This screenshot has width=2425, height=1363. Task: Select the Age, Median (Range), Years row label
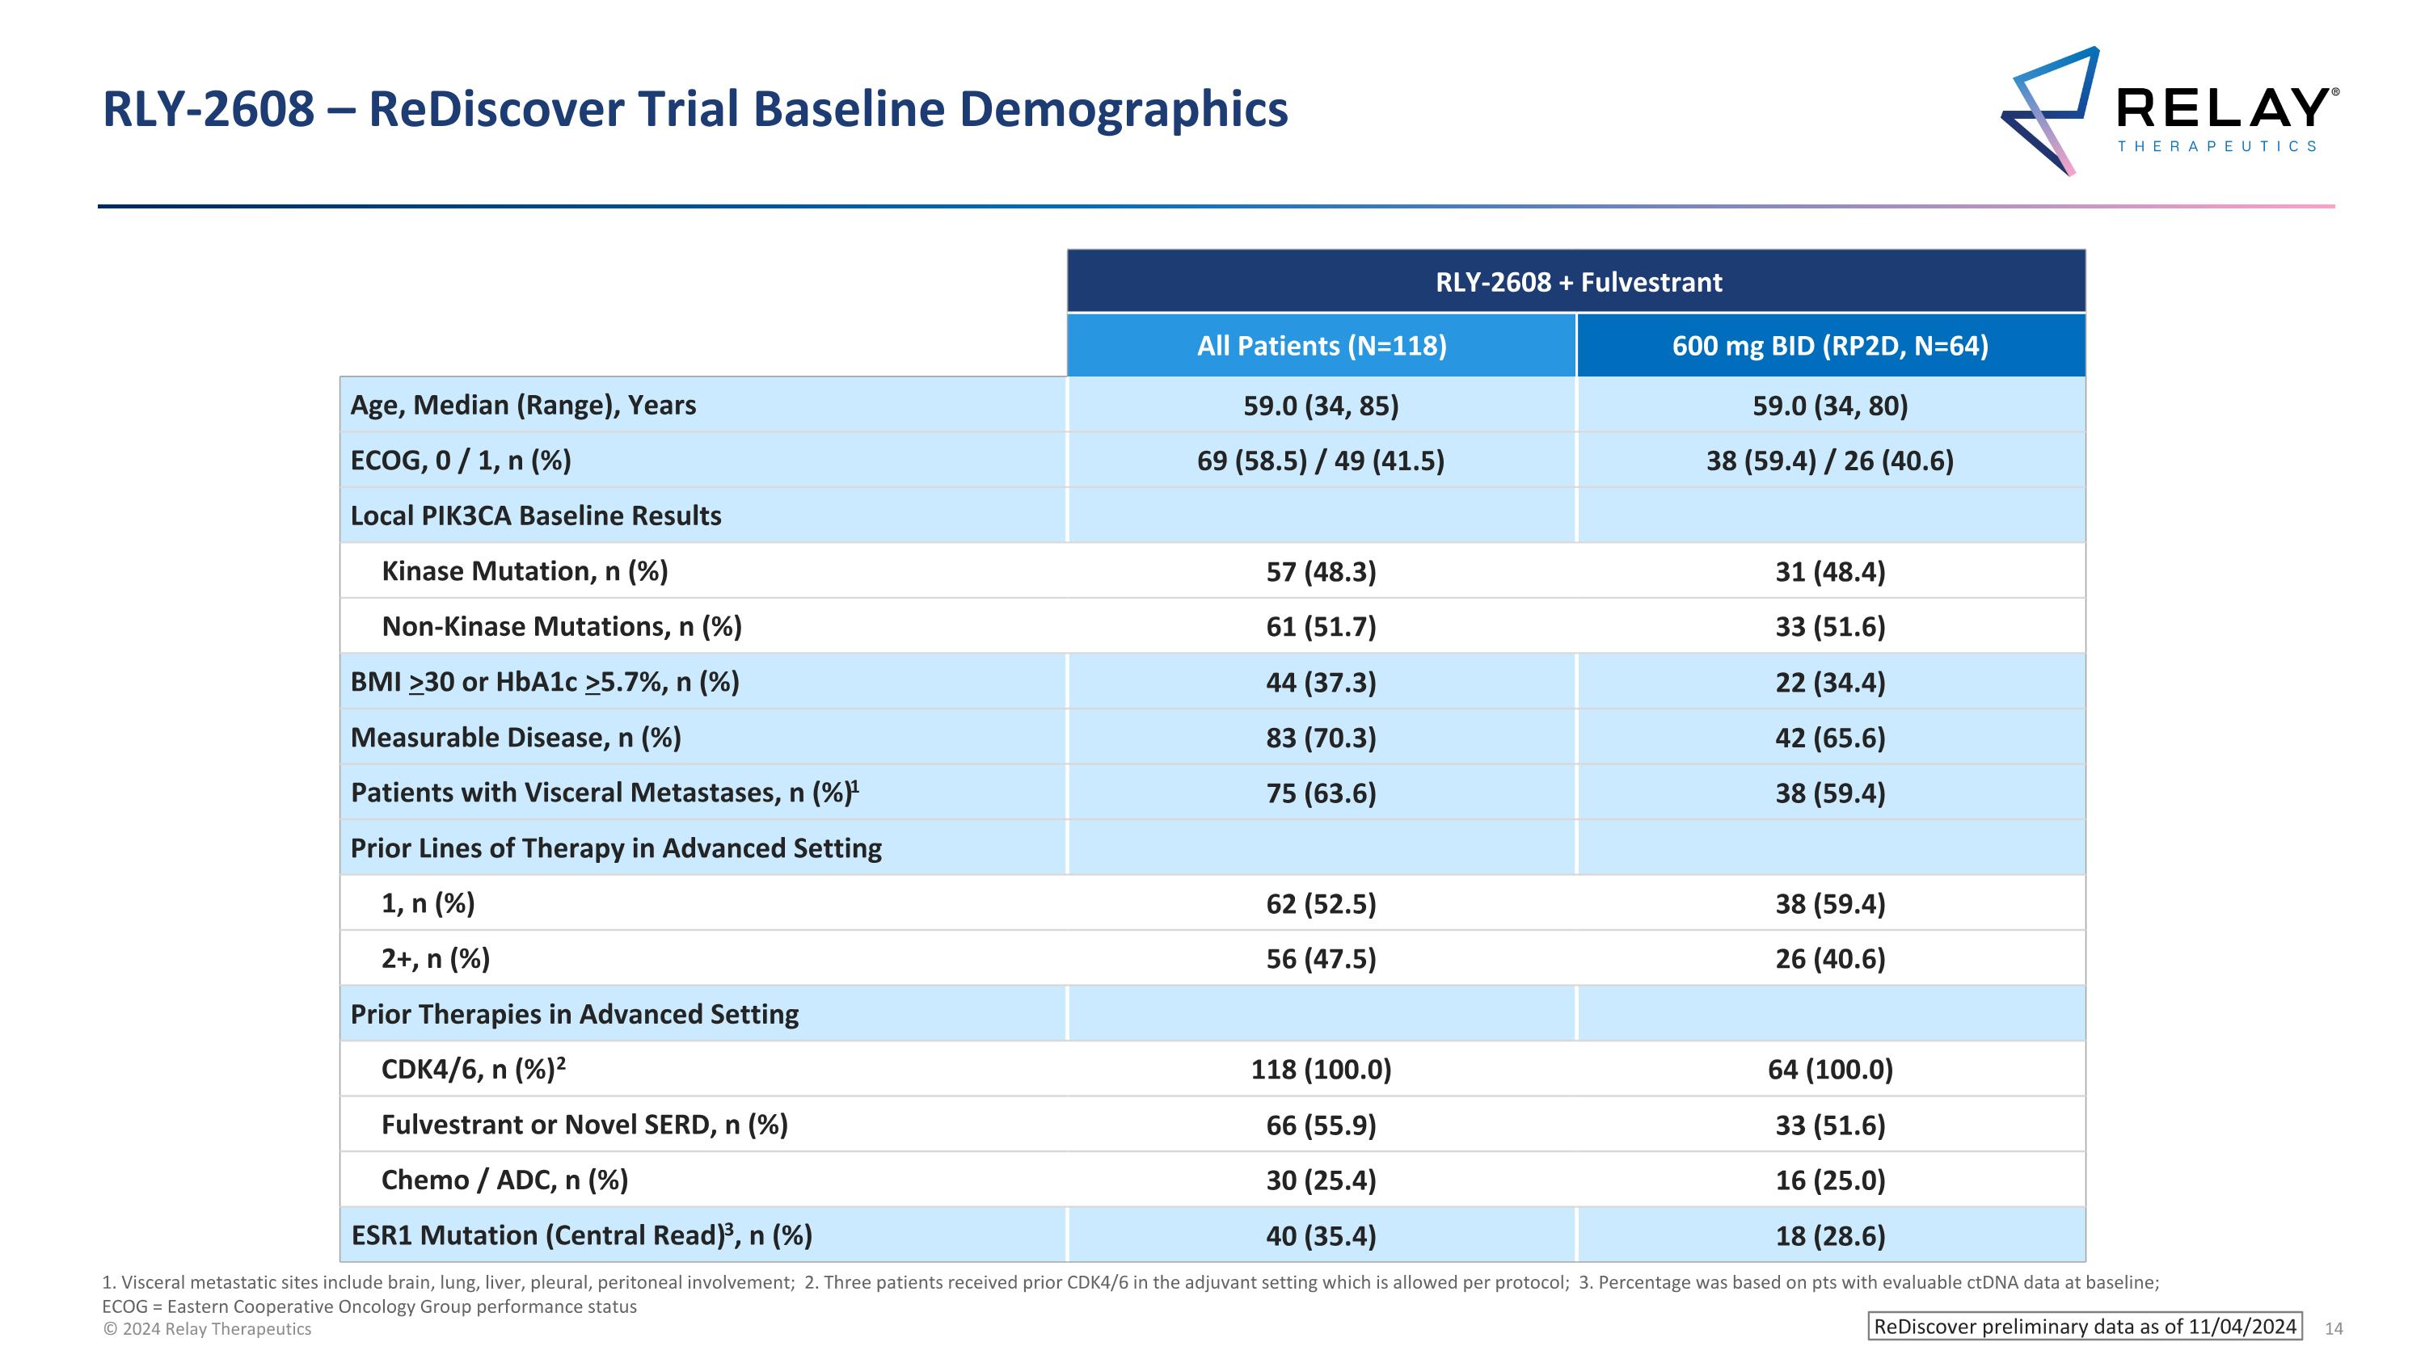(522, 406)
